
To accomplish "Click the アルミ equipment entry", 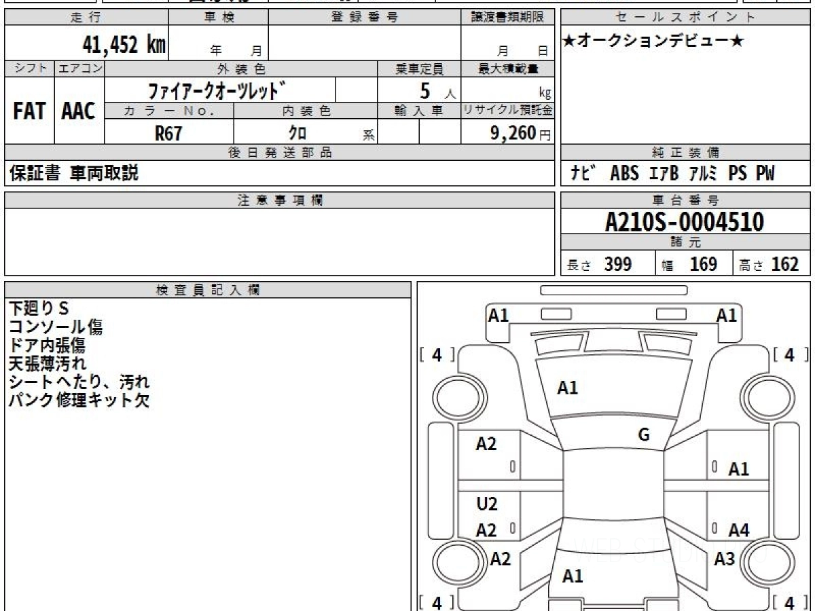I will coord(703,173).
